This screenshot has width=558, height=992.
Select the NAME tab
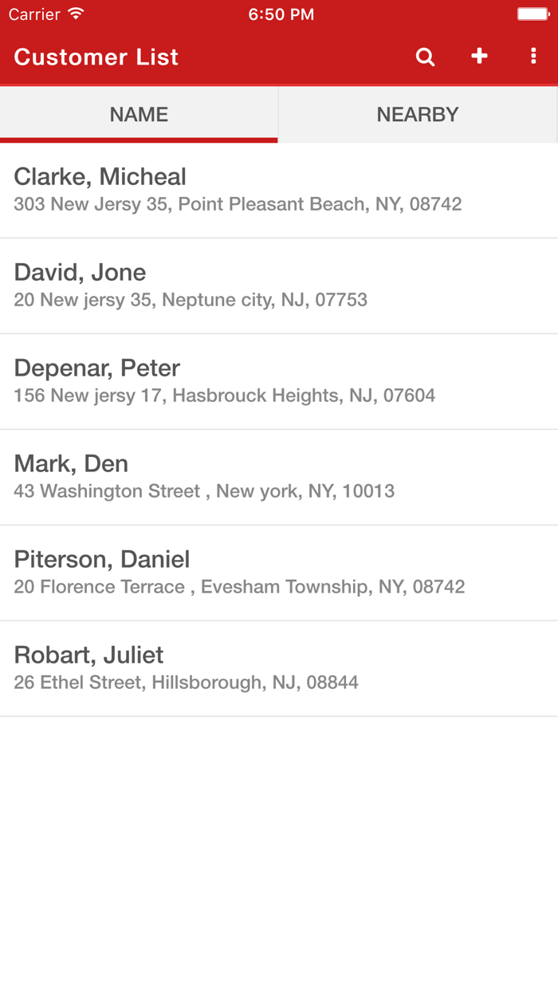pyautogui.click(x=139, y=114)
